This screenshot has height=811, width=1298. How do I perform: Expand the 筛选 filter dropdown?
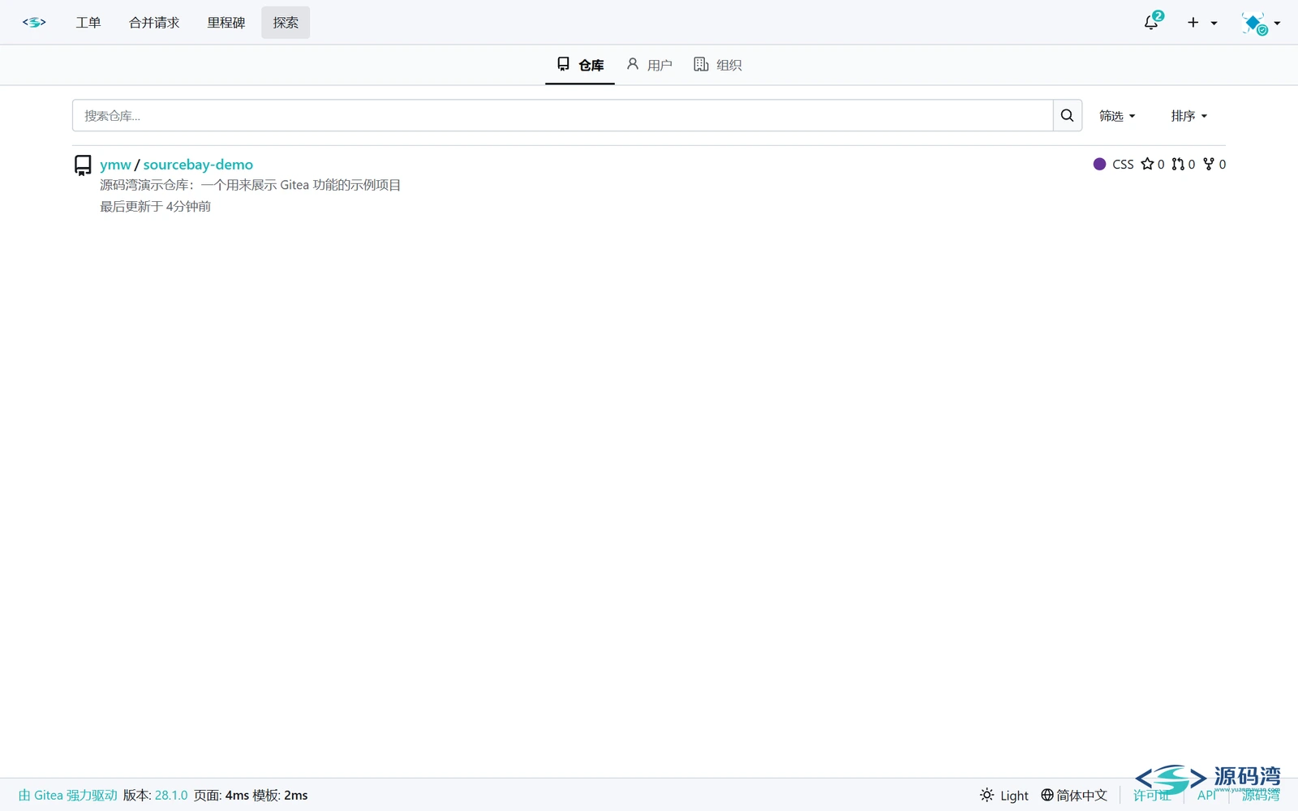click(x=1117, y=116)
